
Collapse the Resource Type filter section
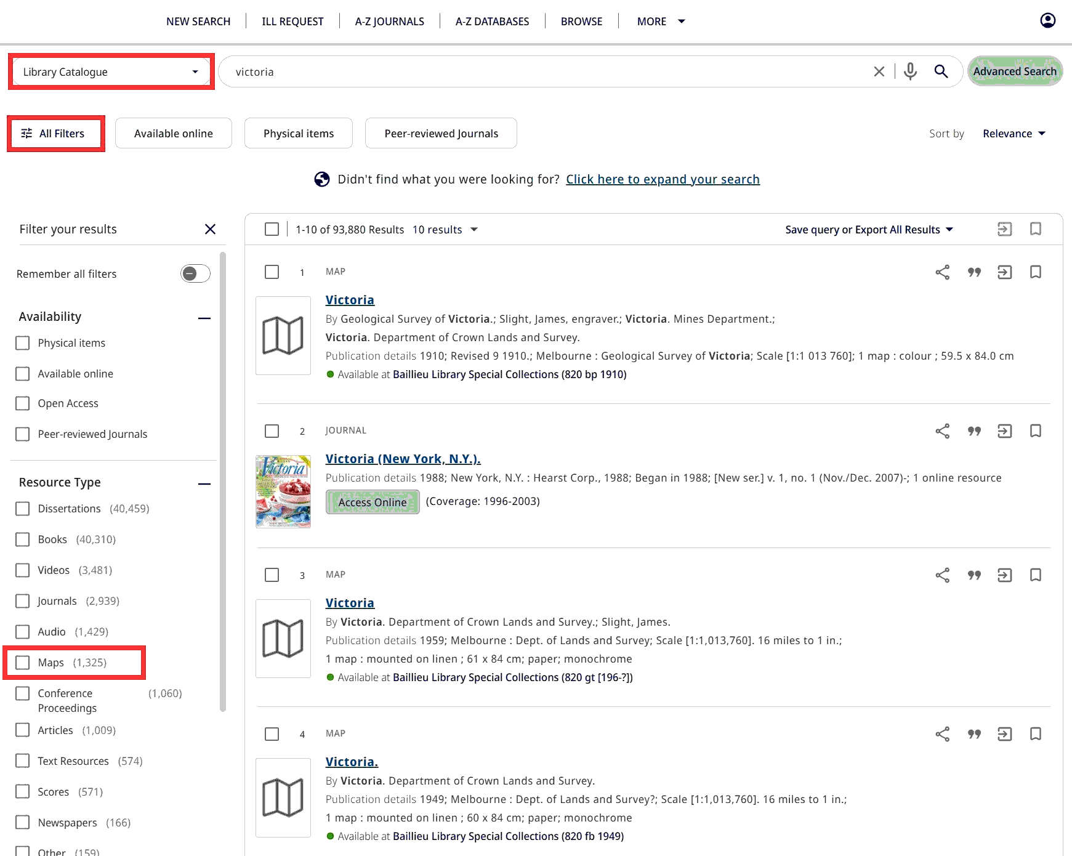(204, 483)
